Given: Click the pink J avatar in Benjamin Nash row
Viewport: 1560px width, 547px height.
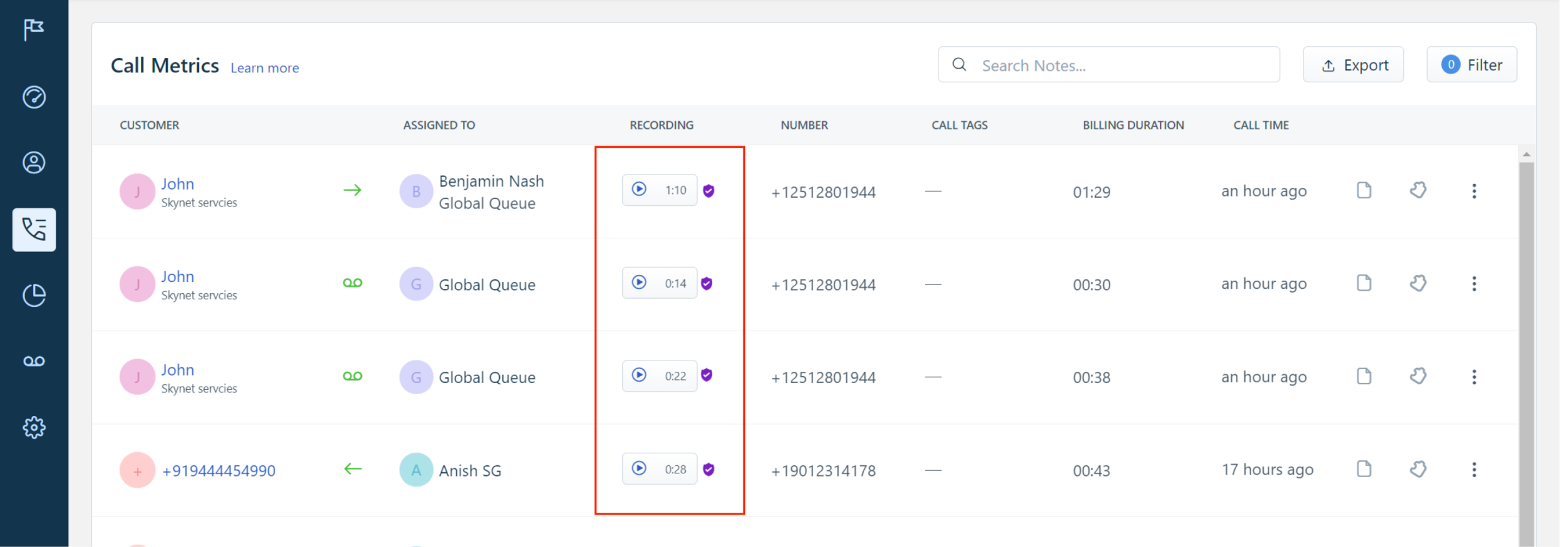Looking at the screenshot, I should point(137,191).
